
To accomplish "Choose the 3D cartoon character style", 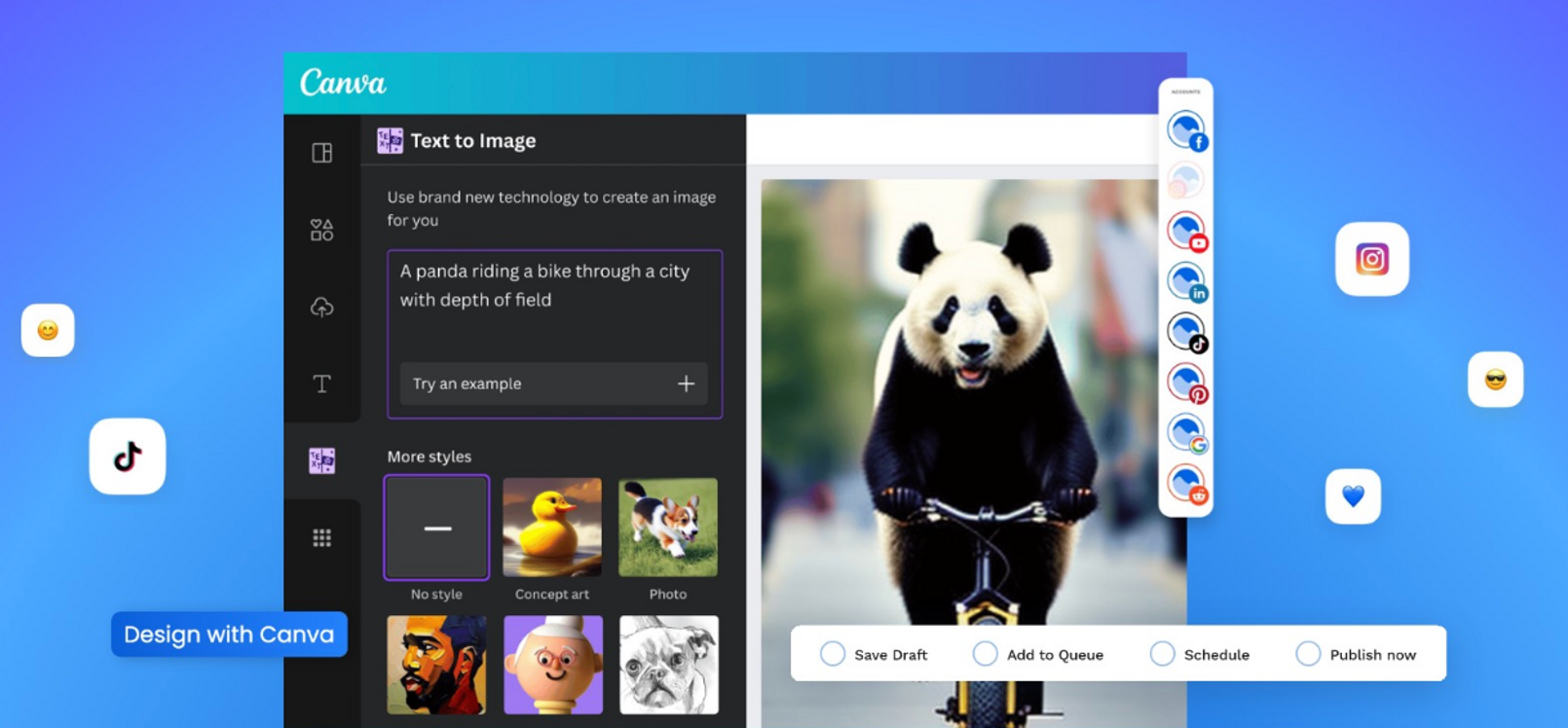I will (552, 665).
